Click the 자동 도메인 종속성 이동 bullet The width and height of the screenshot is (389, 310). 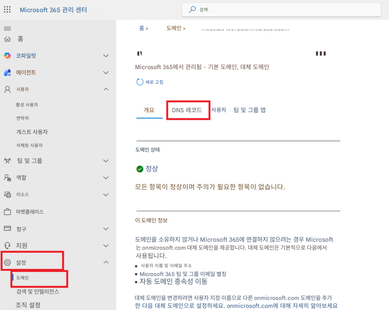(x=174, y=282)
